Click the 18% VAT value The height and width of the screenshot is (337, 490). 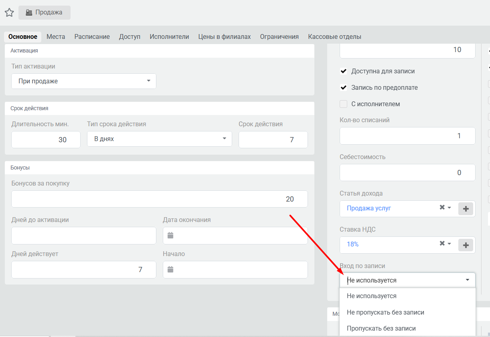click(353, 244)
